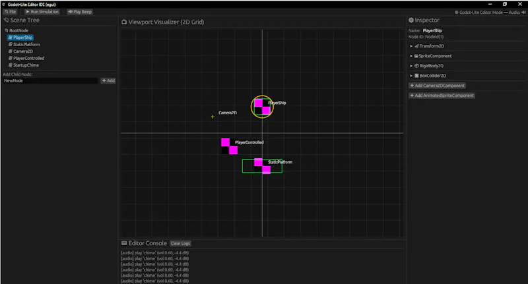Click Add Camera2DComponent button
Viewport: 528px width, 284px height.
[438, 86]
